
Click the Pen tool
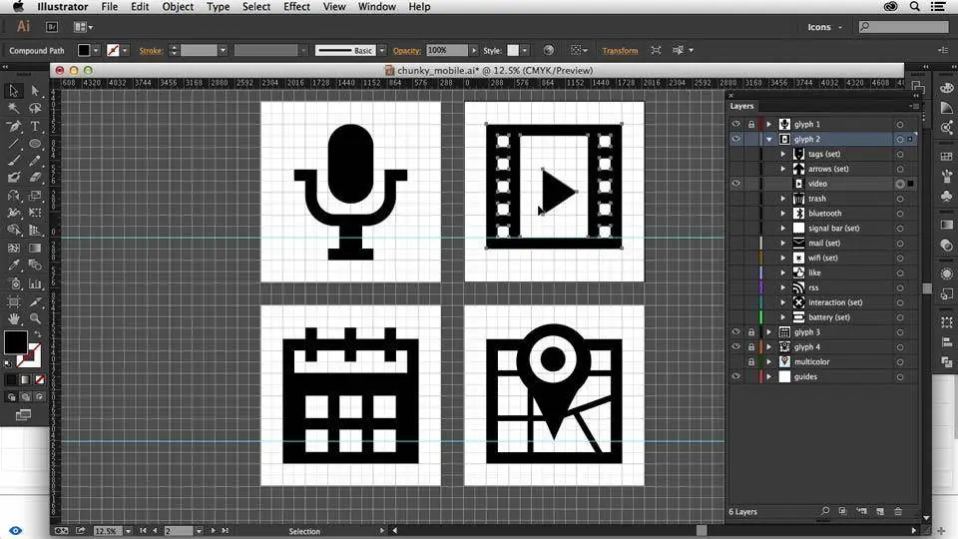14,127
